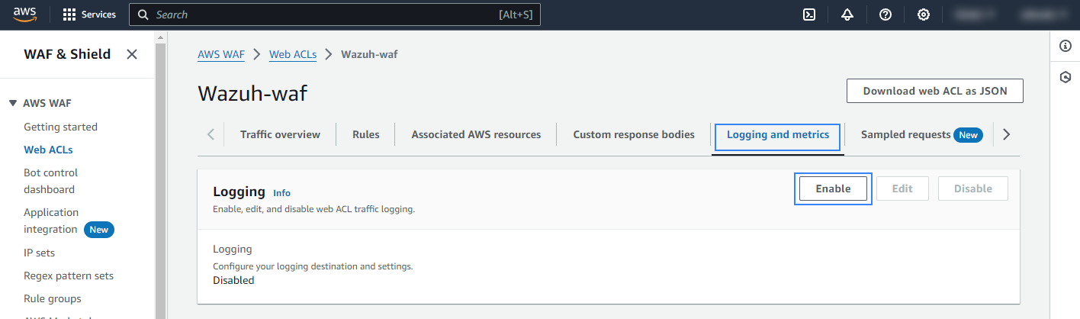Click into the top Search field

[x=320, y=14]
